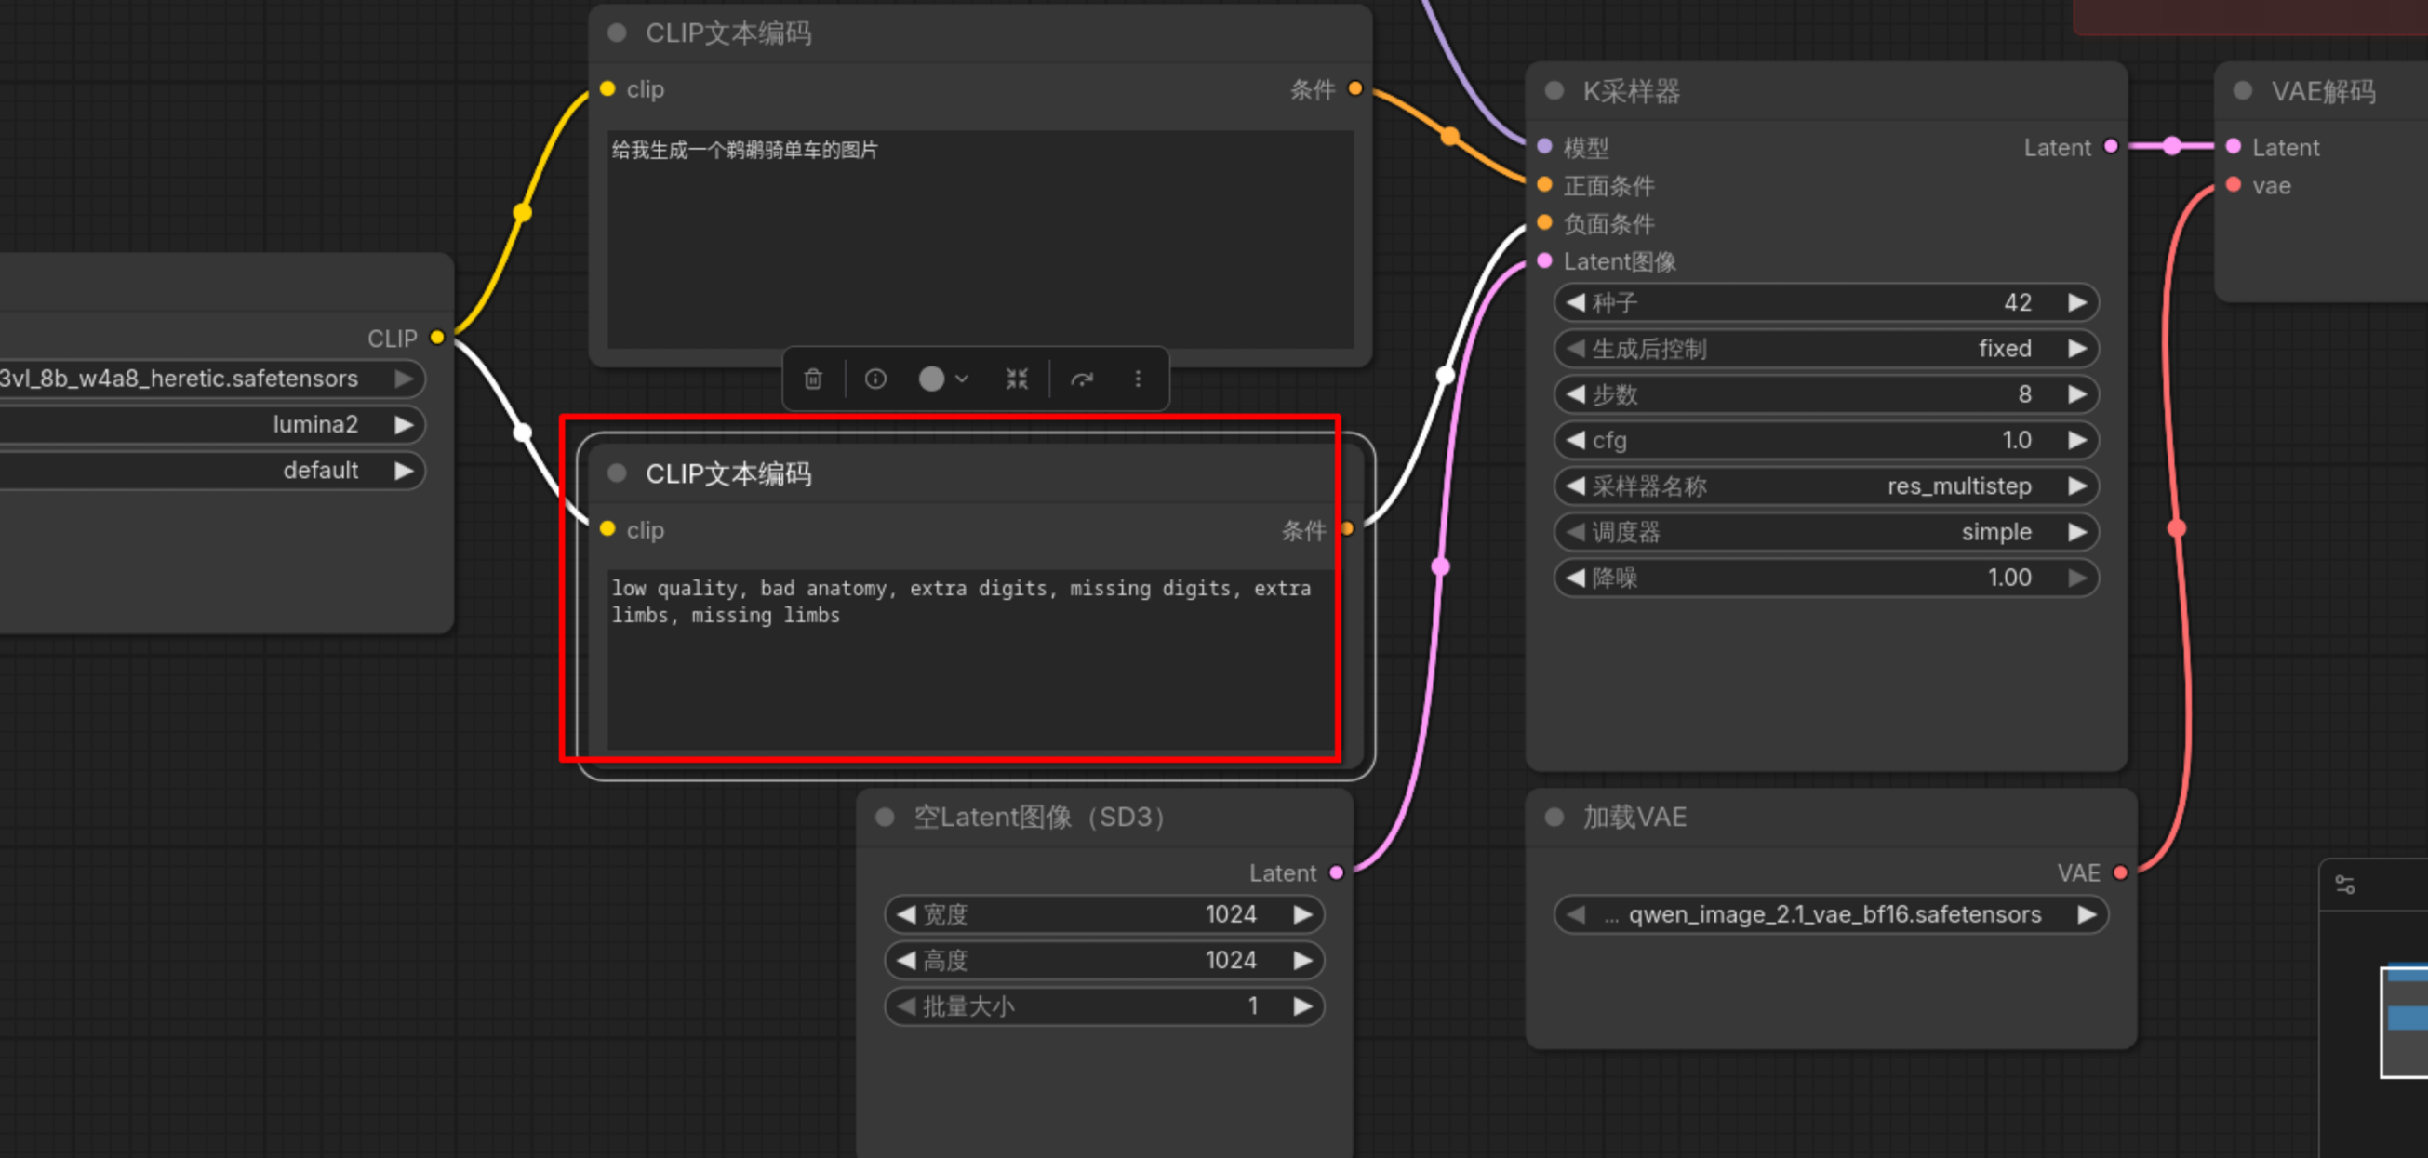The image size is (2428, 1158).
Task: Open the qwen_image VAE file selector
Action: click(1831, 915)
